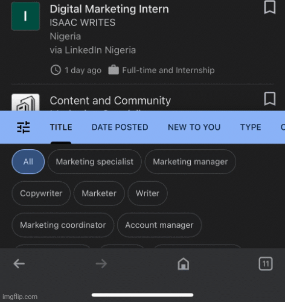Bookmark the Digital Marketing Intern job
This screenshot has width=285, height=302.
pyautogui.click(x=270, y=7)
